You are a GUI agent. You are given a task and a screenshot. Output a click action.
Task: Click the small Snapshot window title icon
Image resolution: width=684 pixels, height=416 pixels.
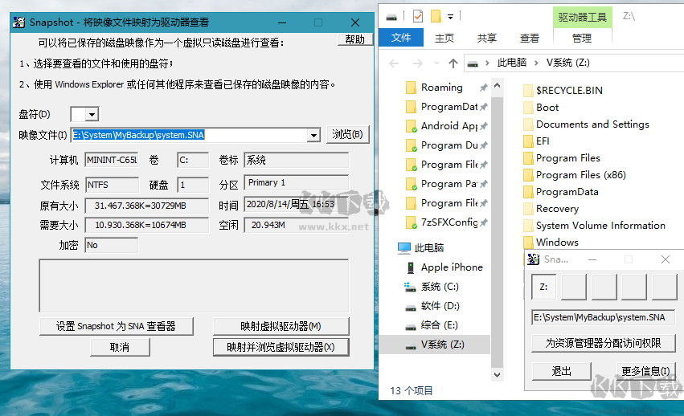click(x=533, y=259)
